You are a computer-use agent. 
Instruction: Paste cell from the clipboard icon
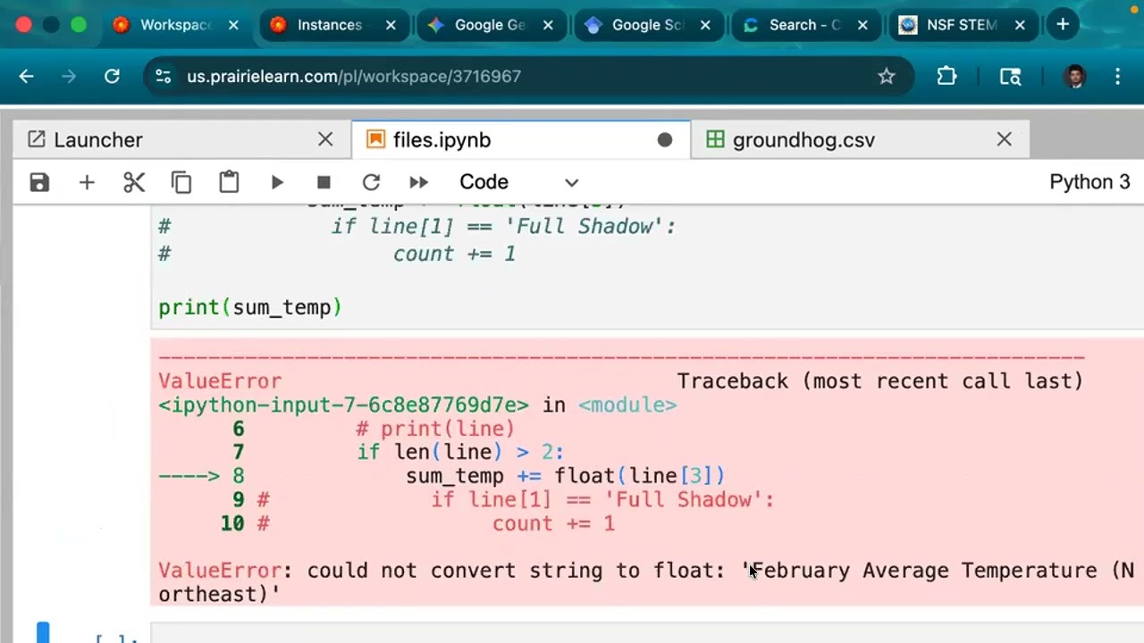(229, 182)
